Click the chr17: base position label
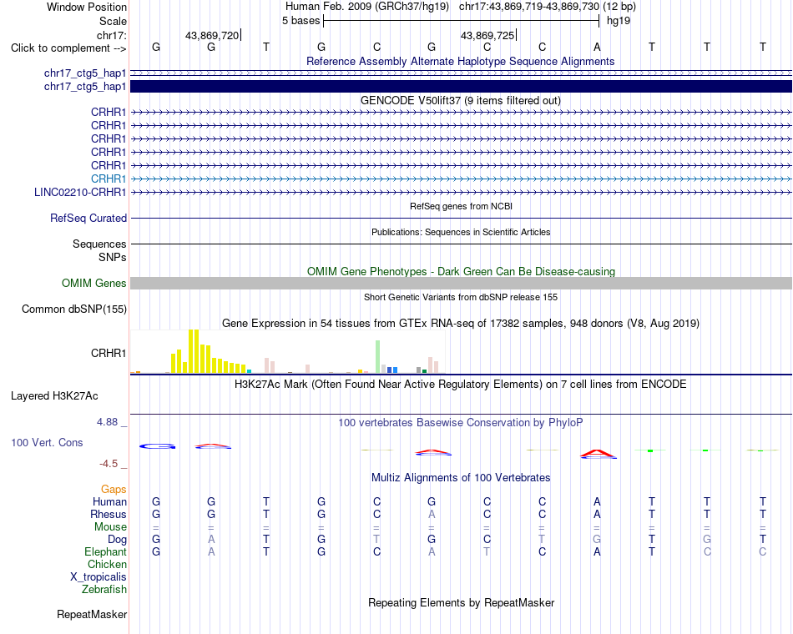The image size is (793, 634). [111, 35]
